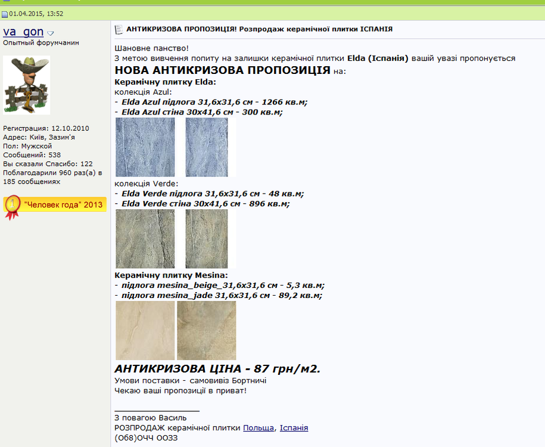Open the Elda Azul wall tile thumbnail

[x=207, y=147]
